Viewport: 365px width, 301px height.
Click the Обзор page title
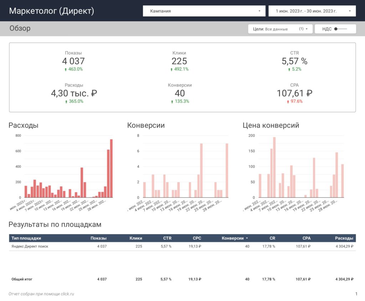[20, 28]
